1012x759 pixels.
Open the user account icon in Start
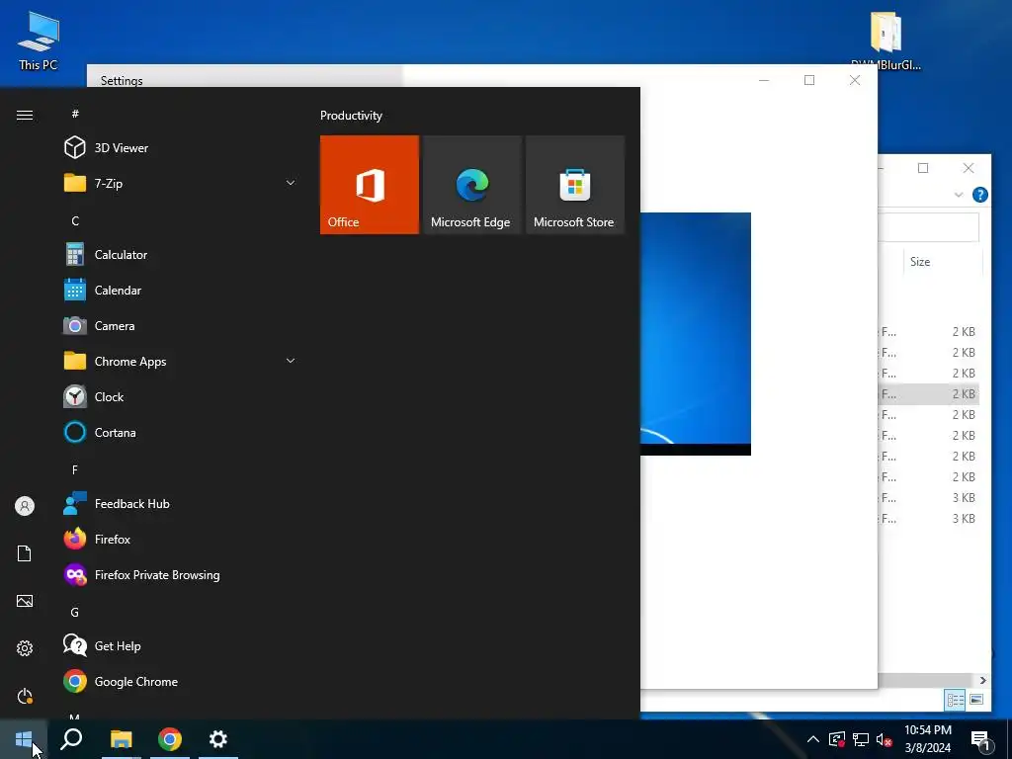[25, 506]
